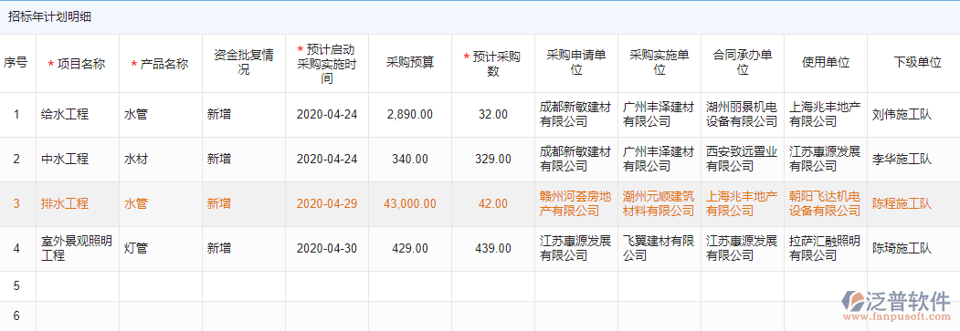Click the 预计启动采购实施时间 column header

[x=327, y=64]
